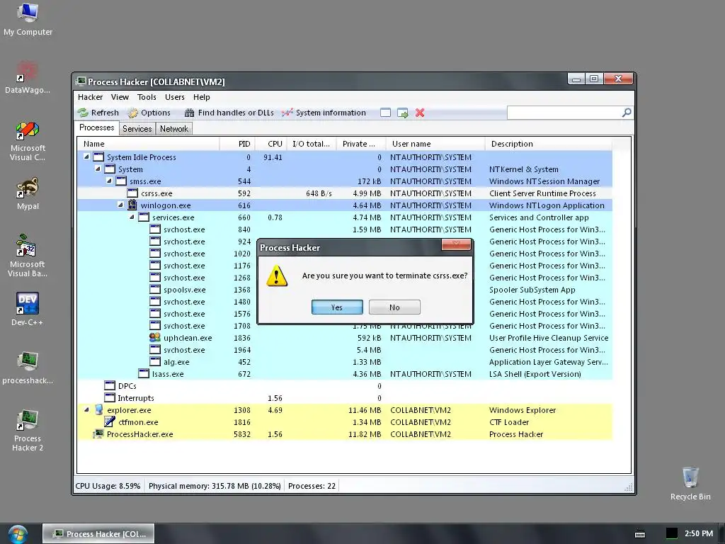Open the Dev-C++ desktop shortcut
This screenshot has width=725, height=544.
(28, 309)
